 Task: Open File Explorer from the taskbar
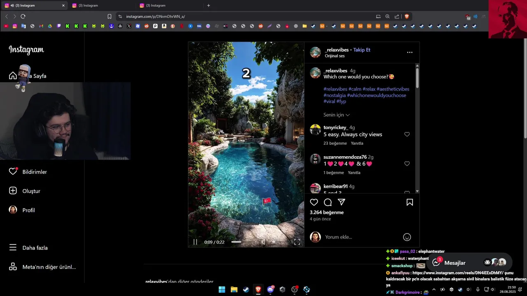(x=234, y=289)
